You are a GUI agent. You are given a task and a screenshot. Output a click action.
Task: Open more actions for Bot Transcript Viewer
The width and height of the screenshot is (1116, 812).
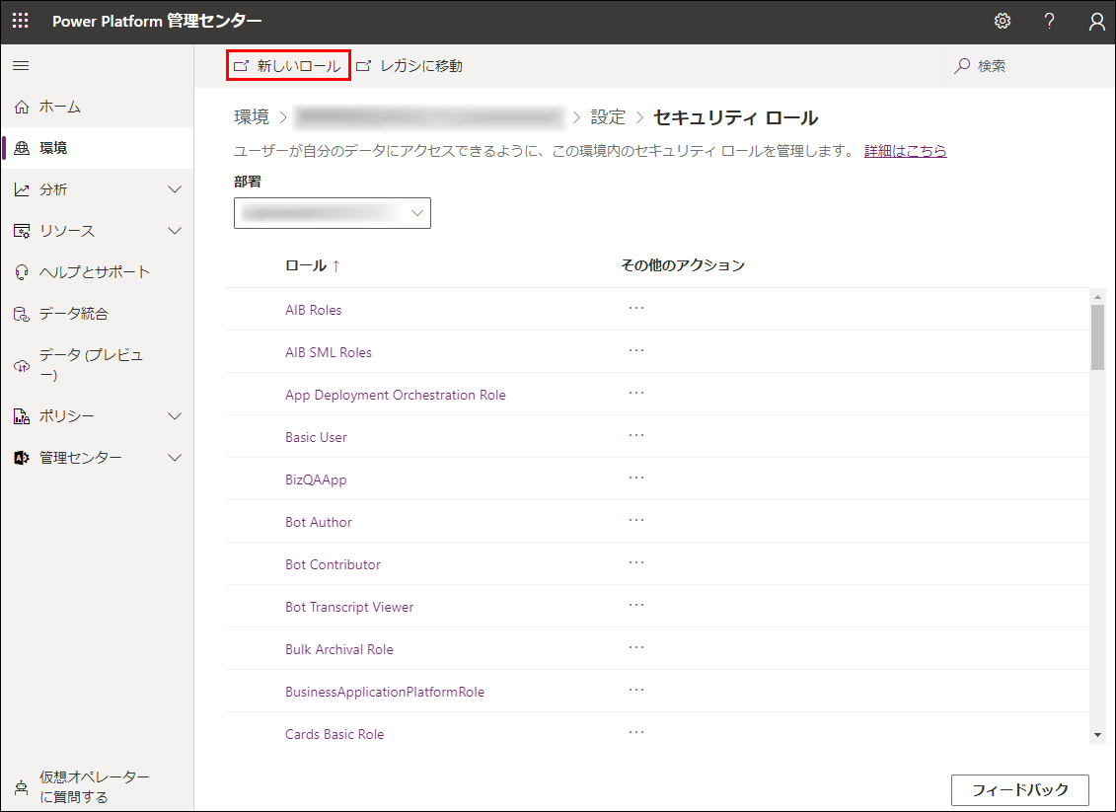(636, 606)
